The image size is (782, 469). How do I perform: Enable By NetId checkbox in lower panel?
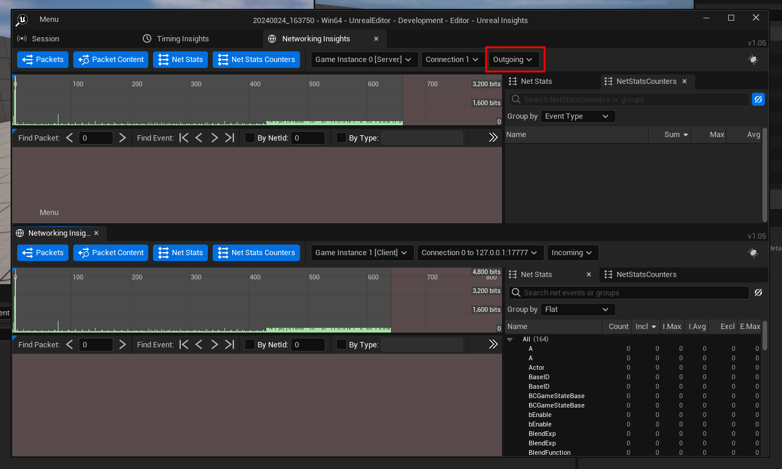click(250, 344)
